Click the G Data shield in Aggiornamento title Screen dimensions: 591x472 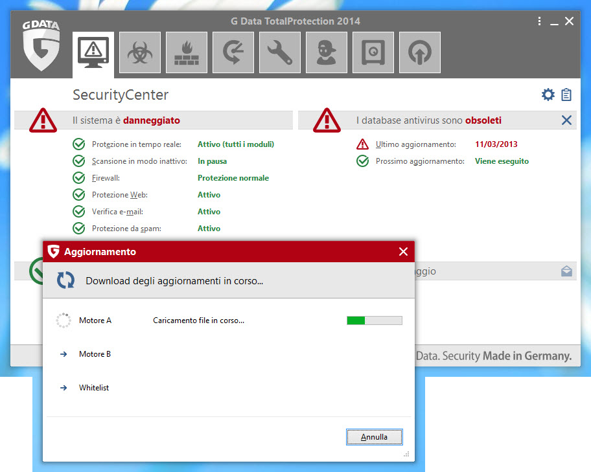point(54,252)
